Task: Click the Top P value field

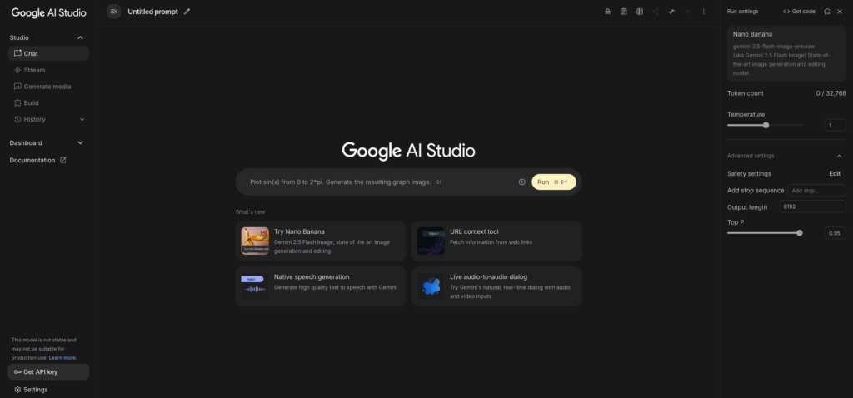Action: [x=835, y=232]
